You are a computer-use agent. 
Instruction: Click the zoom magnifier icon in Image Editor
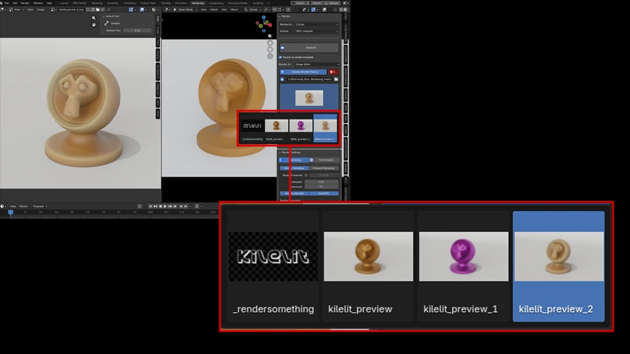94,18
